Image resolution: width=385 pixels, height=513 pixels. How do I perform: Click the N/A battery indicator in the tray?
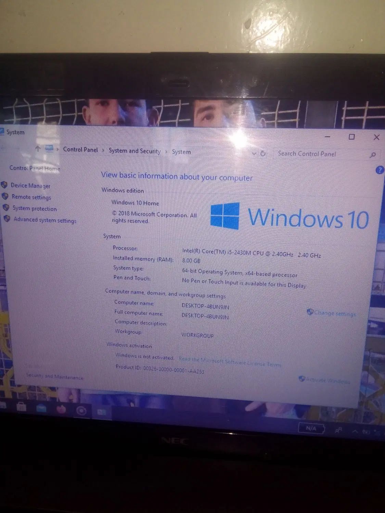tap(311, 428)
